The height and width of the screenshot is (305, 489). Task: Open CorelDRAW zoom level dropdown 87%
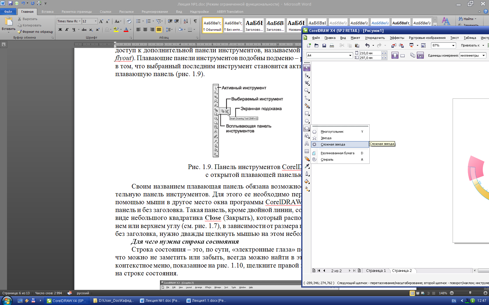point(453,45)
